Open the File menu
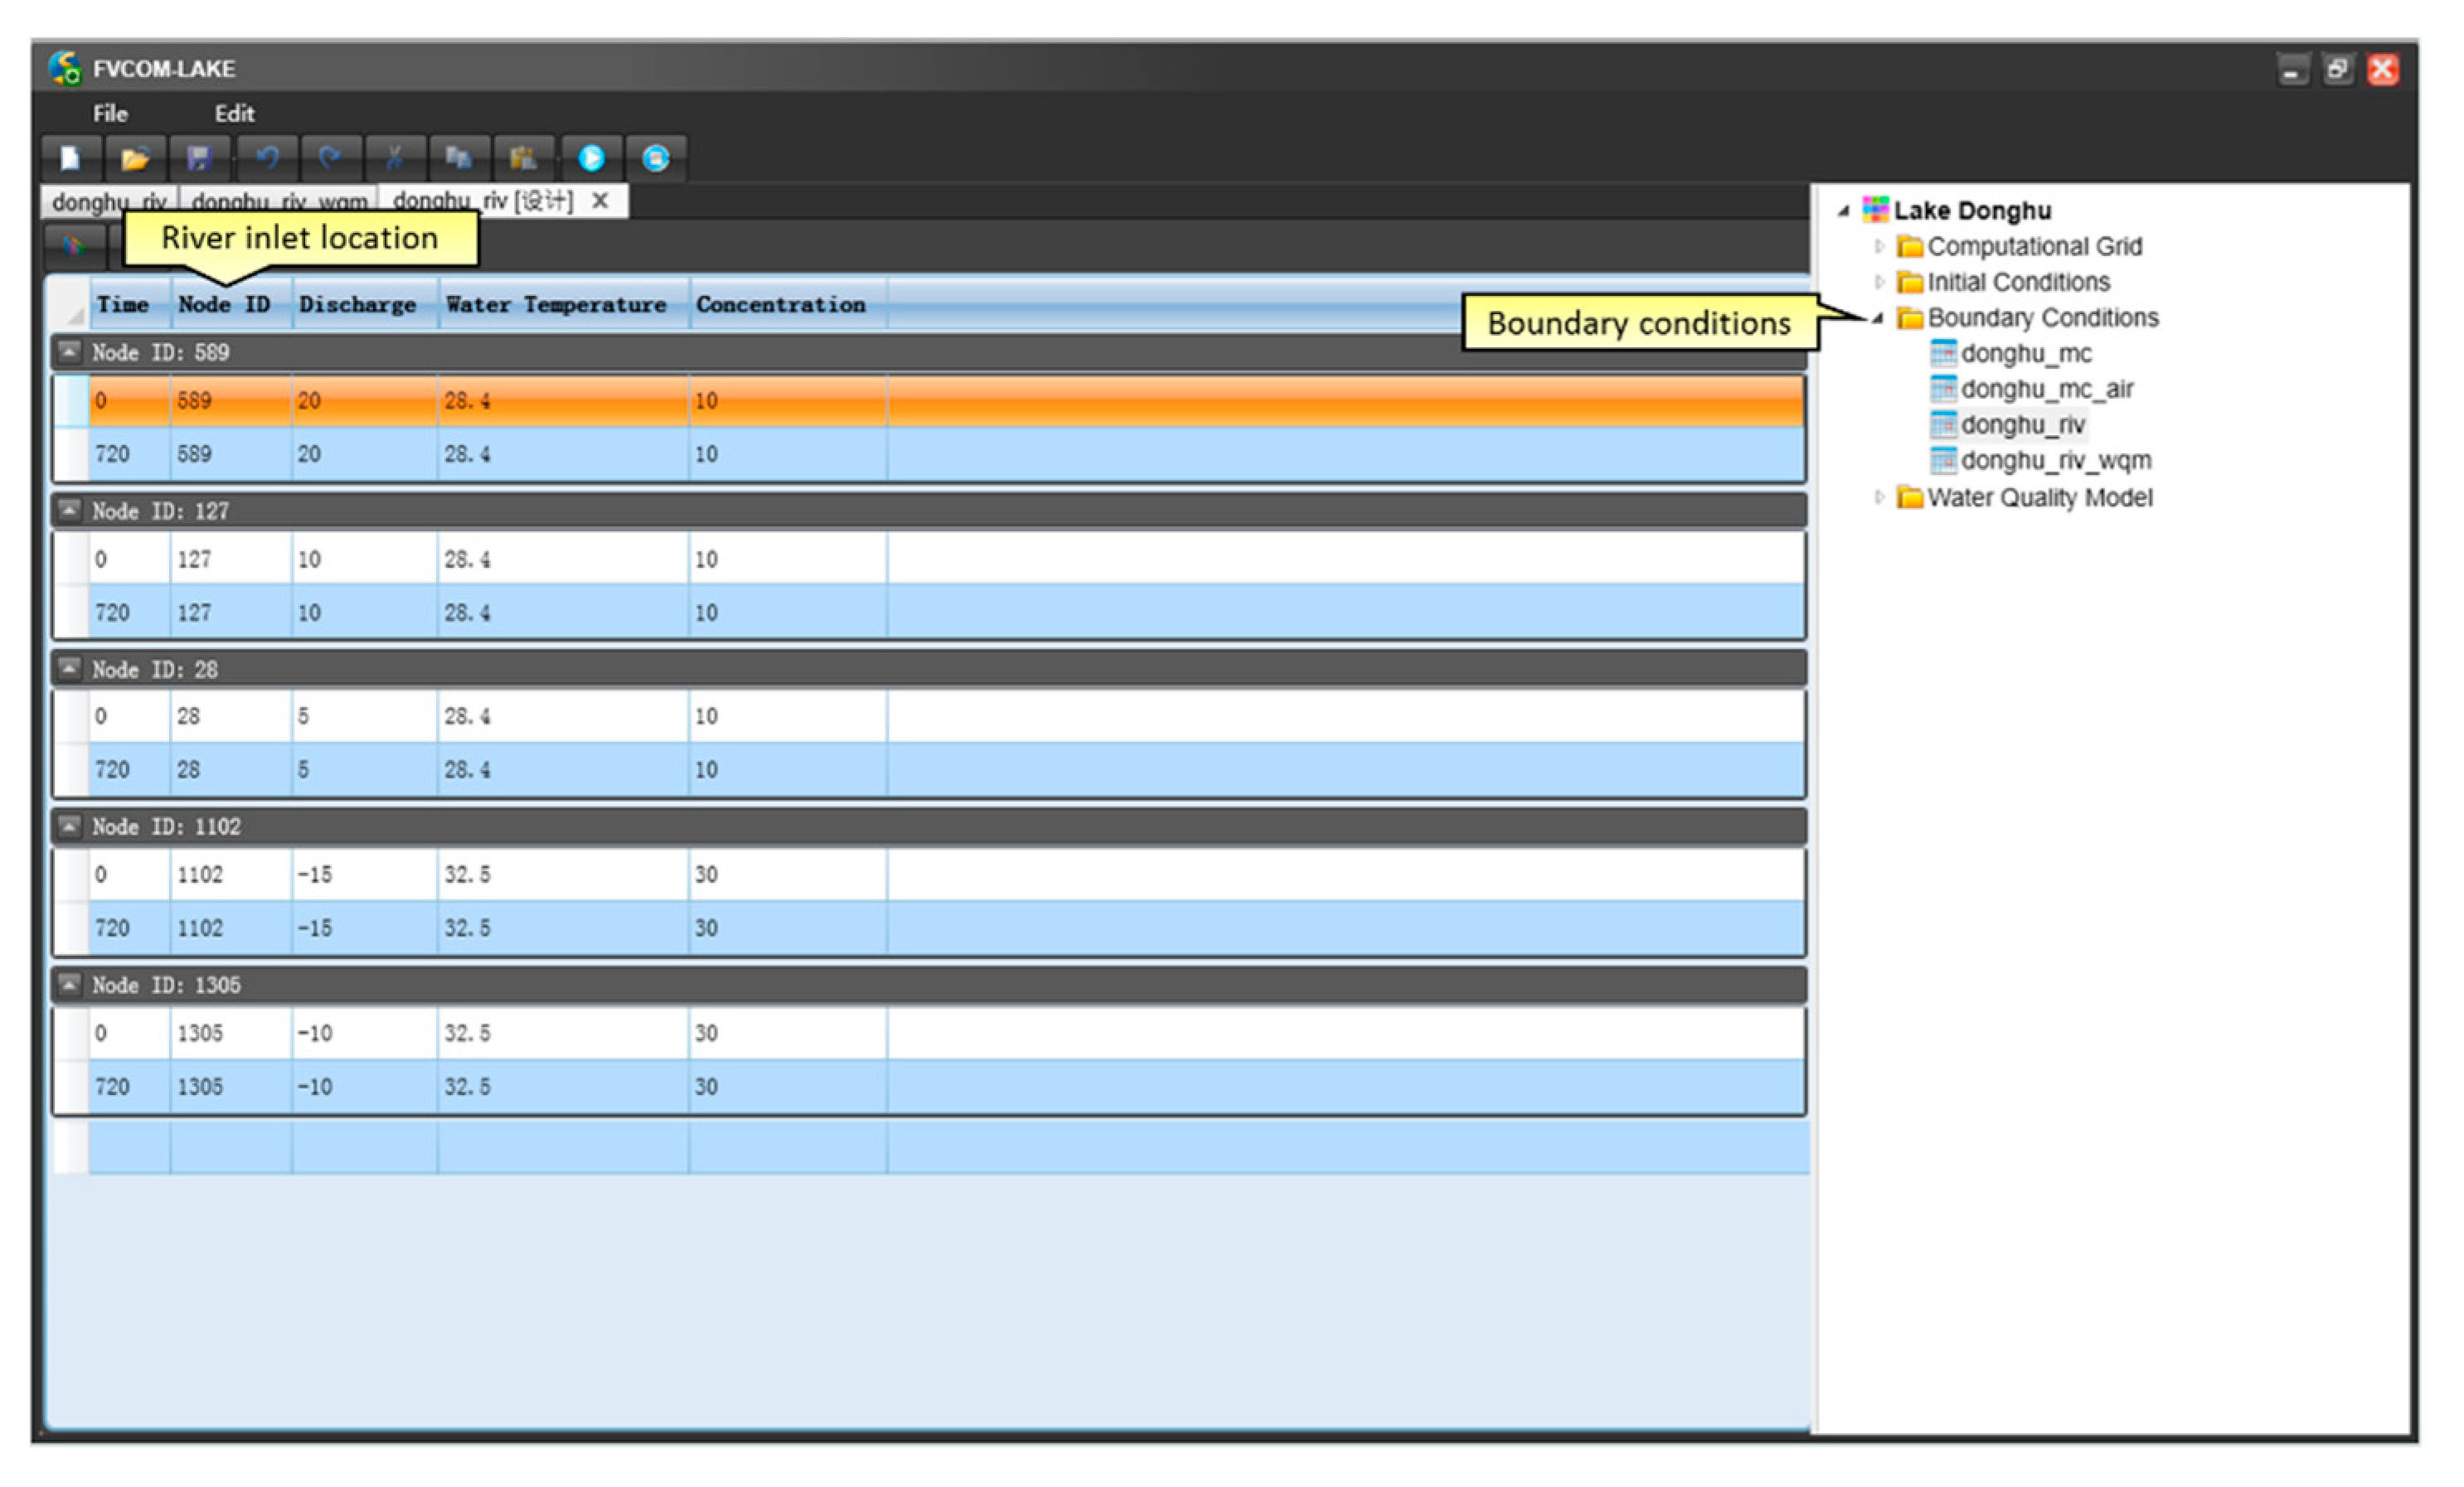Image resolution: width=2464 pixels, height=1487 pixels. click(x=110, y=113)
